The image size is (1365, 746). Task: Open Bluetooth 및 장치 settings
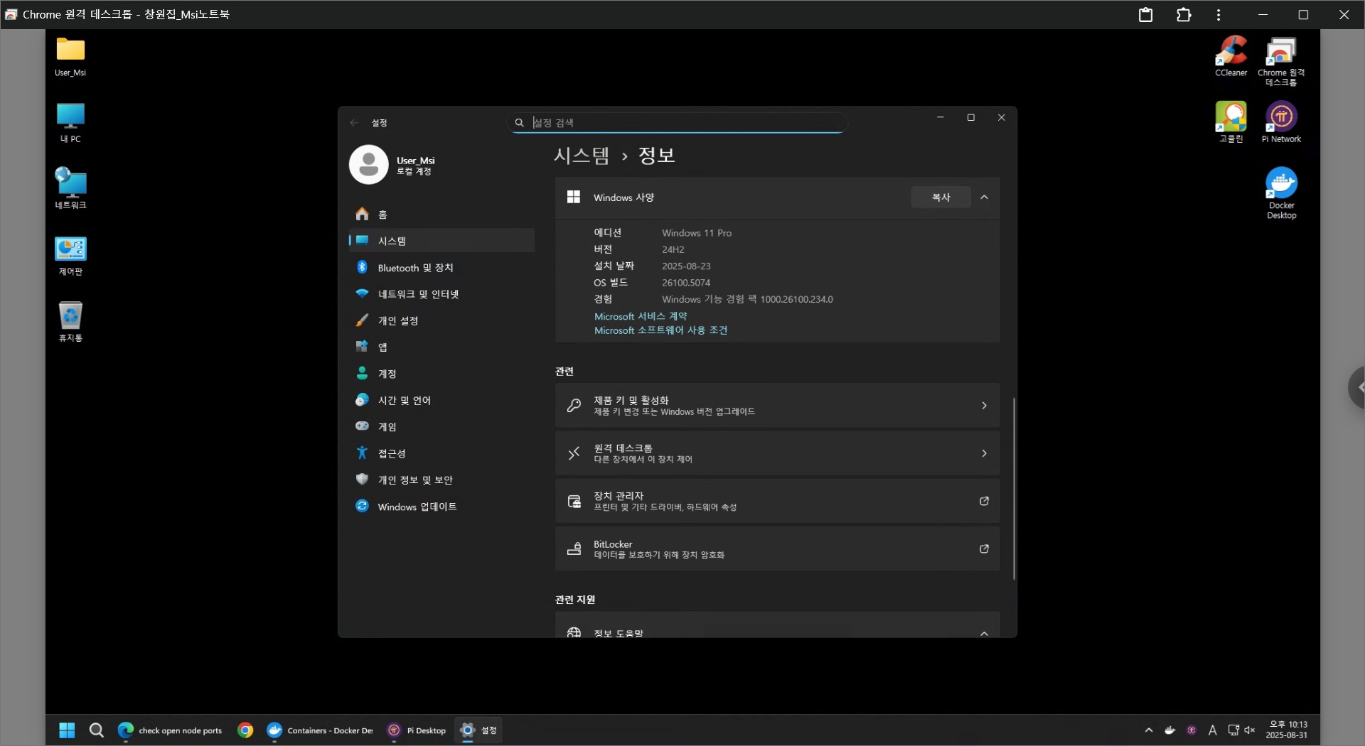tap(441, 268)
